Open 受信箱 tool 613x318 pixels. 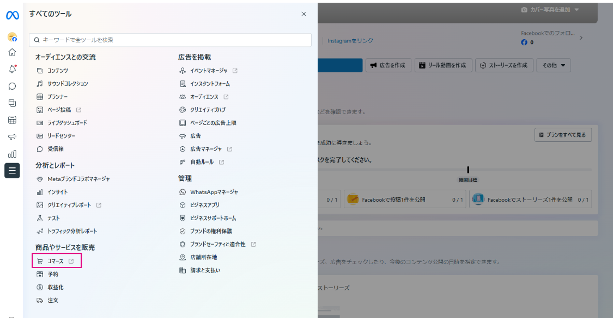[x=50, y=149]
